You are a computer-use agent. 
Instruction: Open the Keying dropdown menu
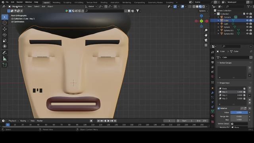pyautogui.click(x=24, y=121)
